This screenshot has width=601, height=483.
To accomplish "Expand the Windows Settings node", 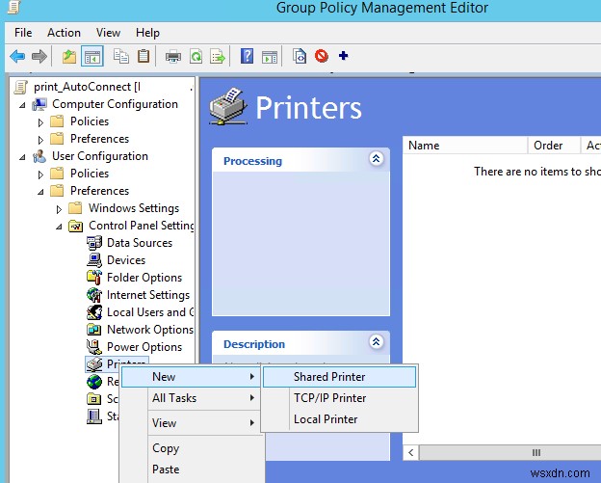I will 59,208.
